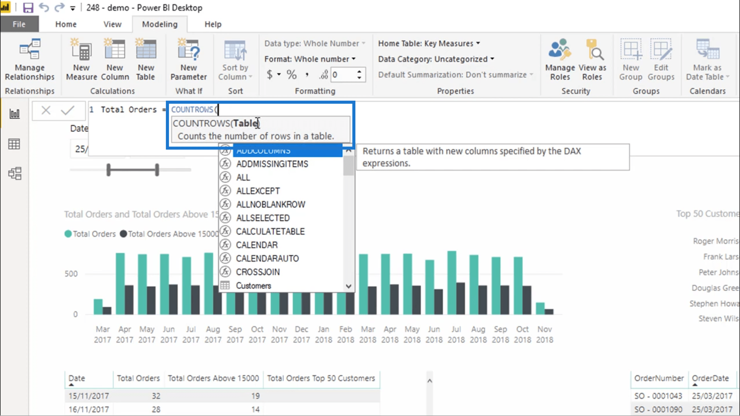Image resolution: width=740 pixels, height=416 pixels.
Task: Click the date slicer right handle
Action: [157, 170]
